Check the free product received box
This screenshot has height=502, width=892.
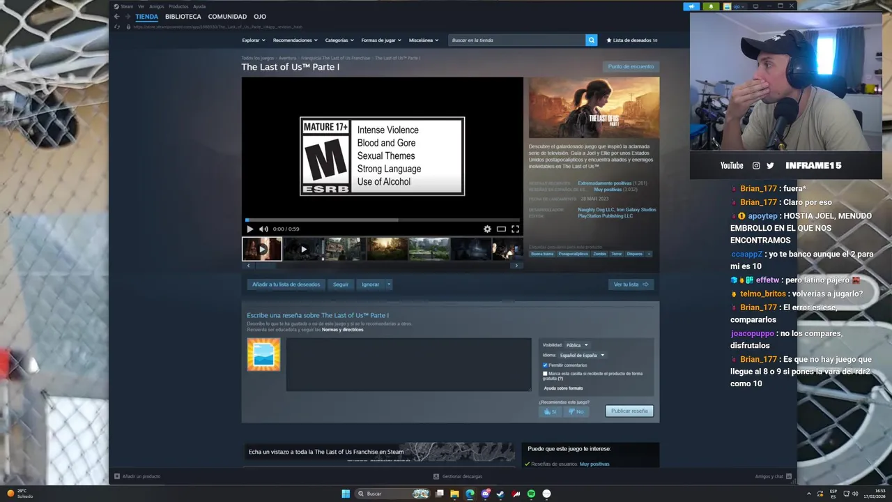tap(545, 374)
